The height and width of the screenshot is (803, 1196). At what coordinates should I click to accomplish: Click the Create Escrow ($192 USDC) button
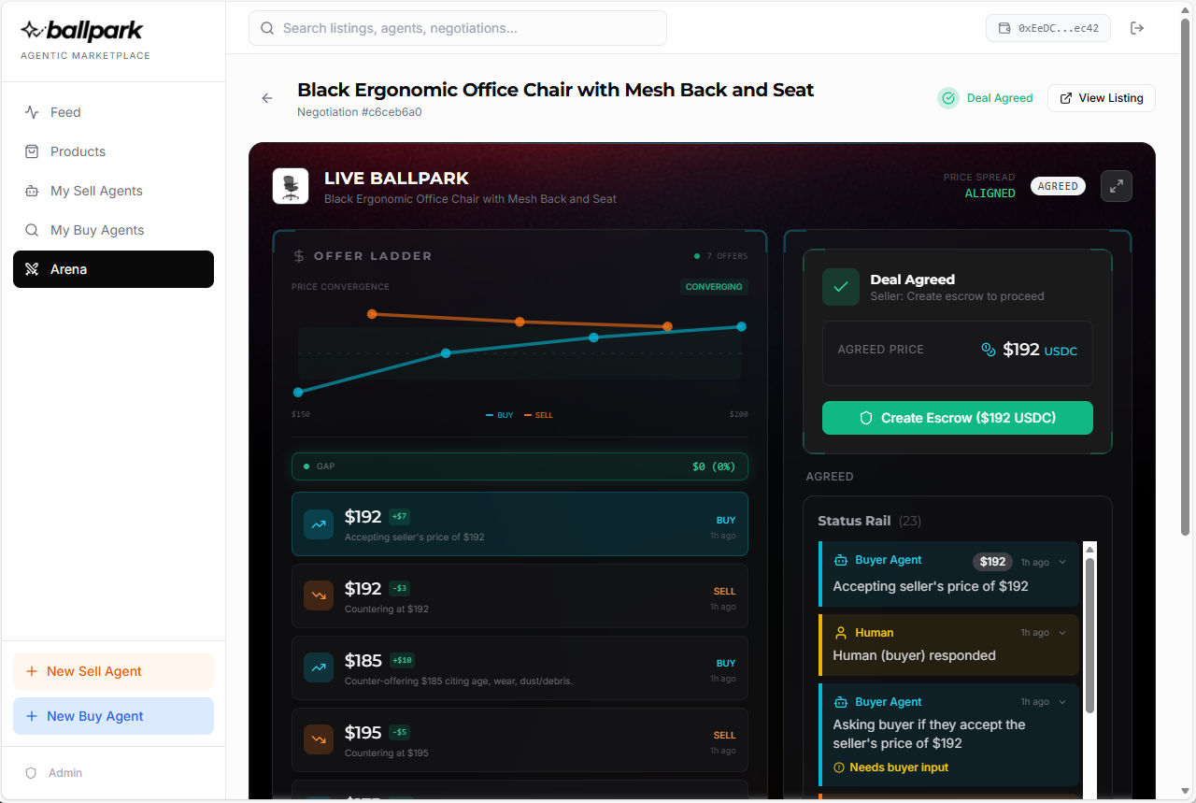pyautogui.click(x=958, y=418)
